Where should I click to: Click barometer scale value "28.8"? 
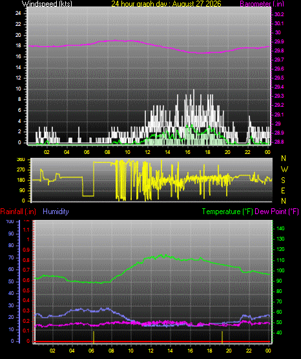point(279,142)
